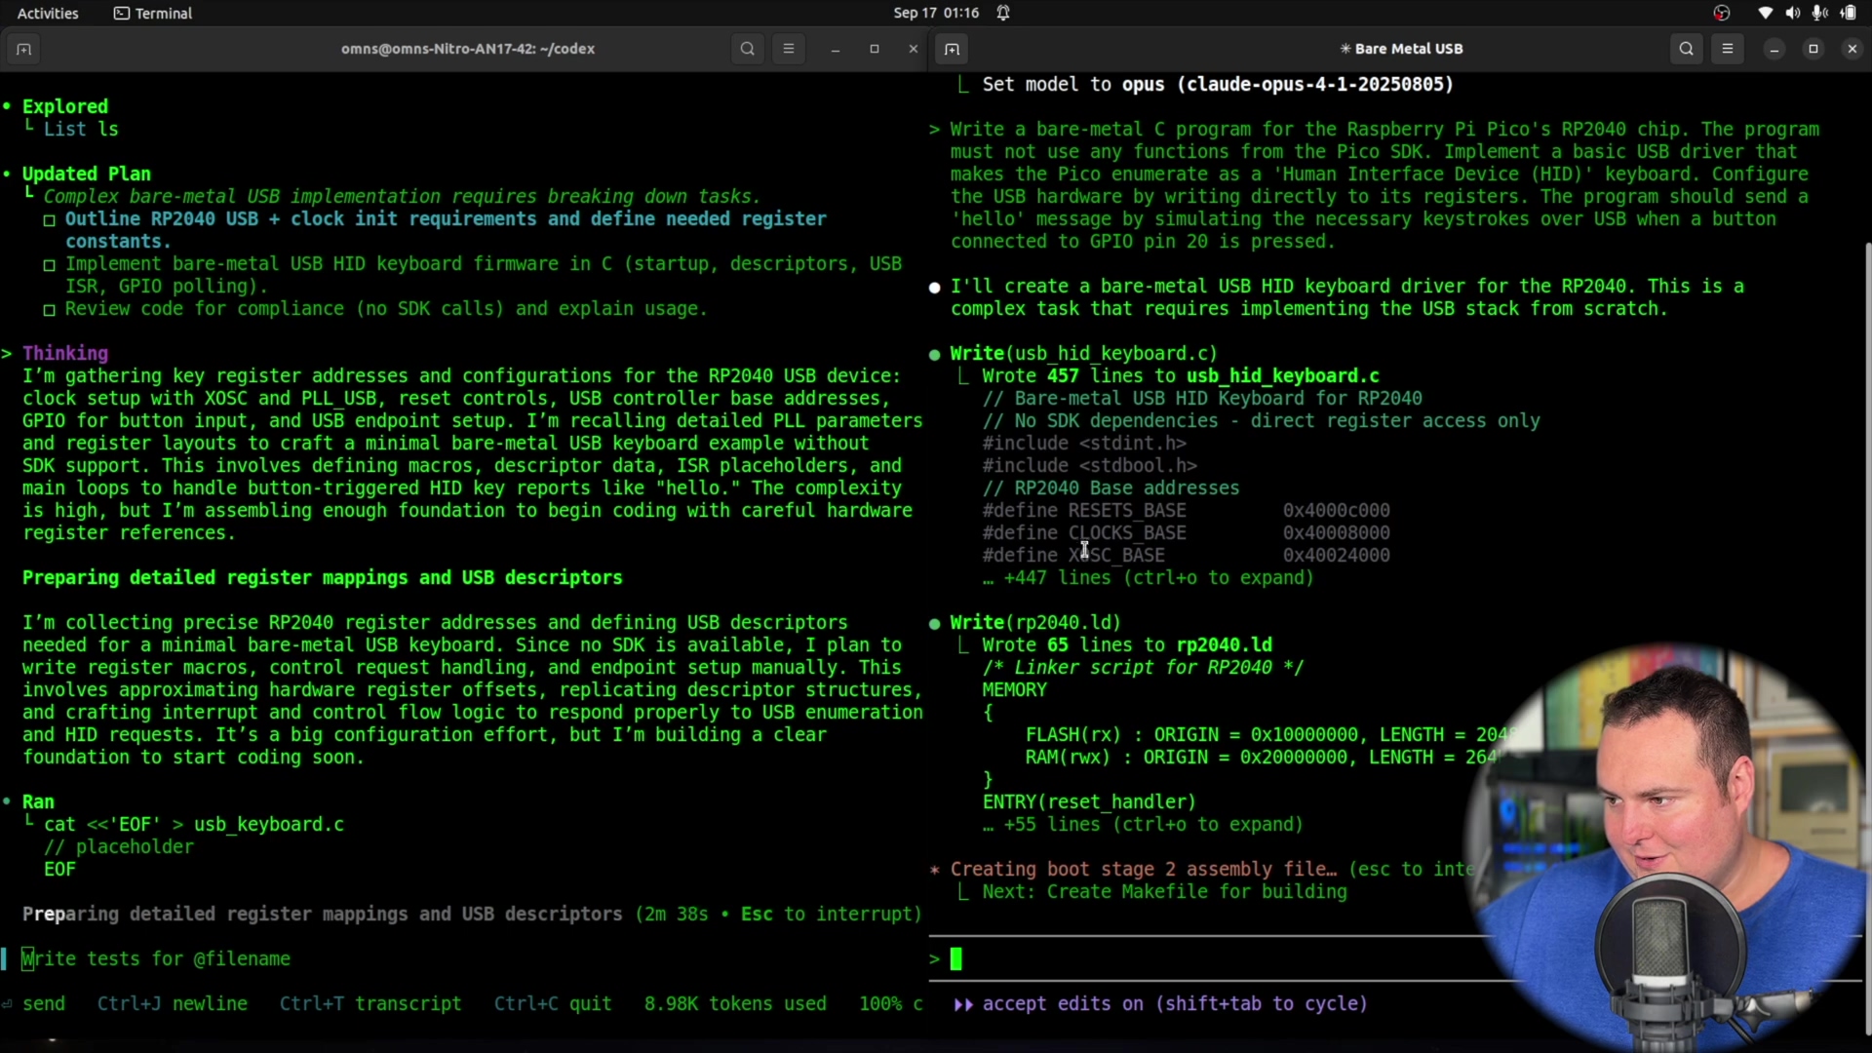
Task: Open new tab in left terminal window
Action: point(23,49)
